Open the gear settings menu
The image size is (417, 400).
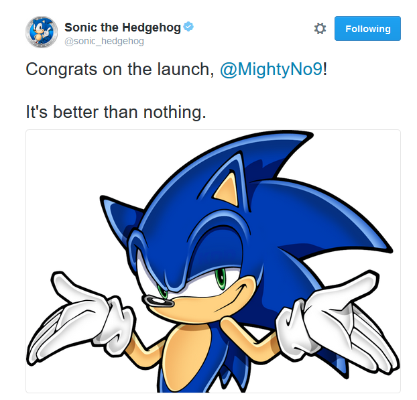point(320,29)
